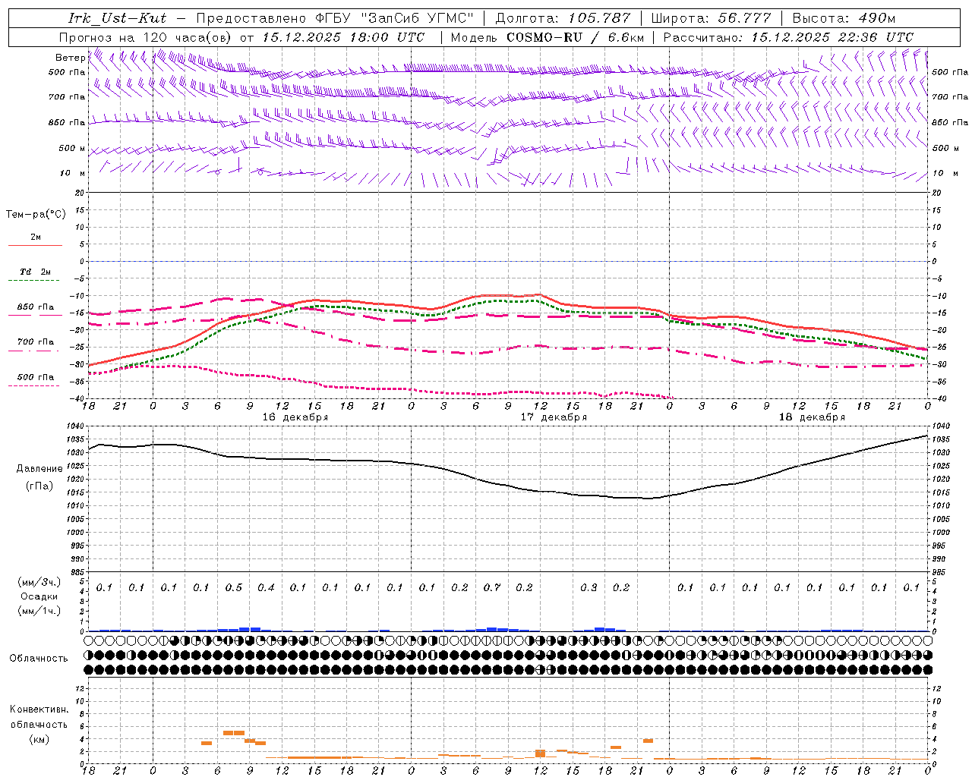Screen dimensions: 972x777
Task: Click the dashed line sample under Td 2м
Action: (x=35, y=281)
